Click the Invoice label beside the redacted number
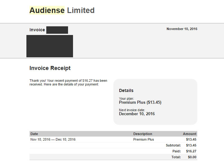 (x=37, y=30)
